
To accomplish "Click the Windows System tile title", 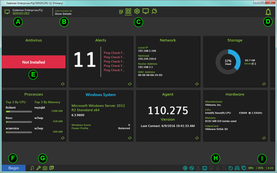I will coord(101,95).
